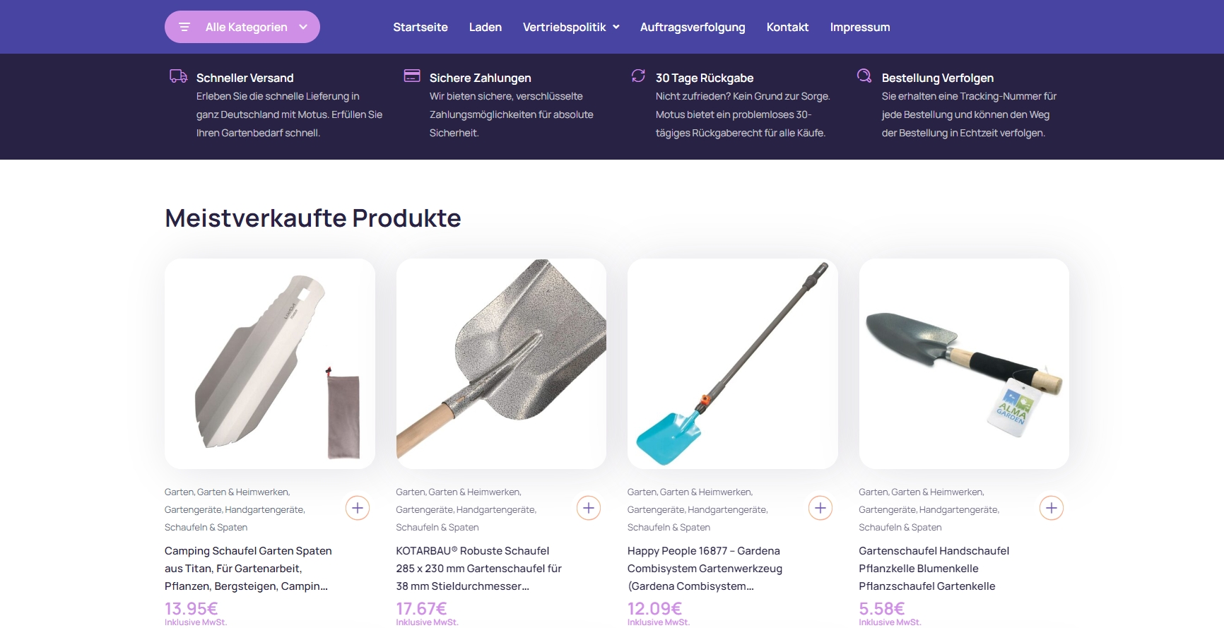The height and width of the screenshot is (628, 1224).
Task: Open the Alle Kategorien dropdown
Action: point(242,27)
